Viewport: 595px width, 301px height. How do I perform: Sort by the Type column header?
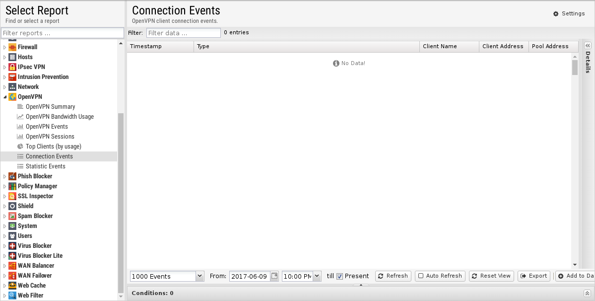307,46
